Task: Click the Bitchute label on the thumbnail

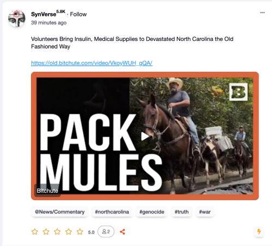Action: coord(47,190)
